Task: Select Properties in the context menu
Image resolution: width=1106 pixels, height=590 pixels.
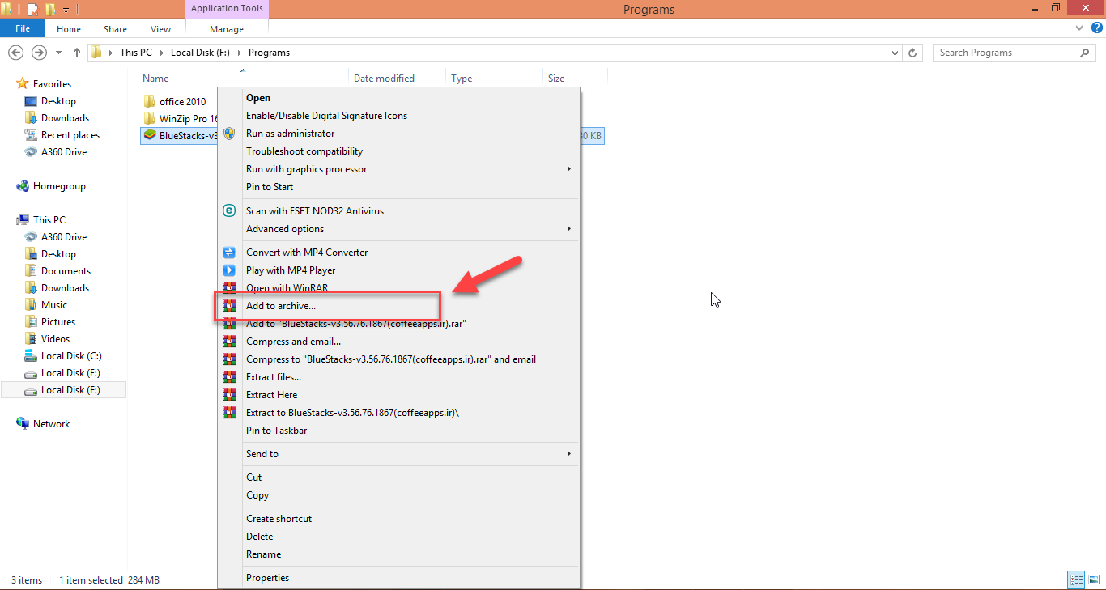Action: click(x=267, y=578)
